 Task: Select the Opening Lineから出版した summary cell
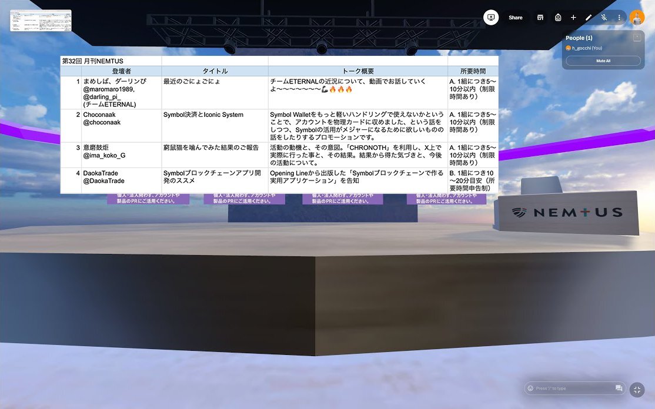point(358,181)
